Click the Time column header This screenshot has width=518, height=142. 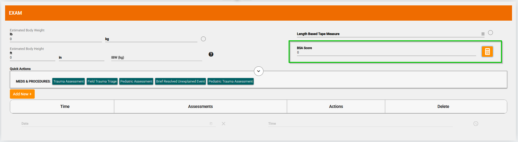pos(65,106)
